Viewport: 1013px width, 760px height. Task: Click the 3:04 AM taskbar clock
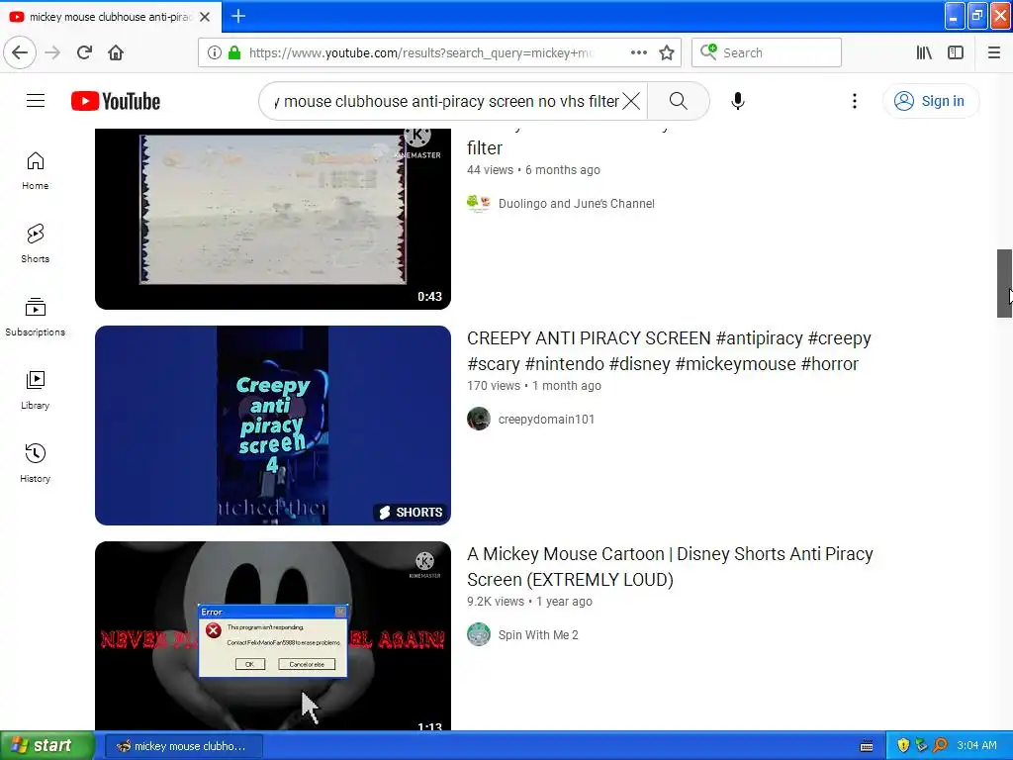[x=976, y=746]
